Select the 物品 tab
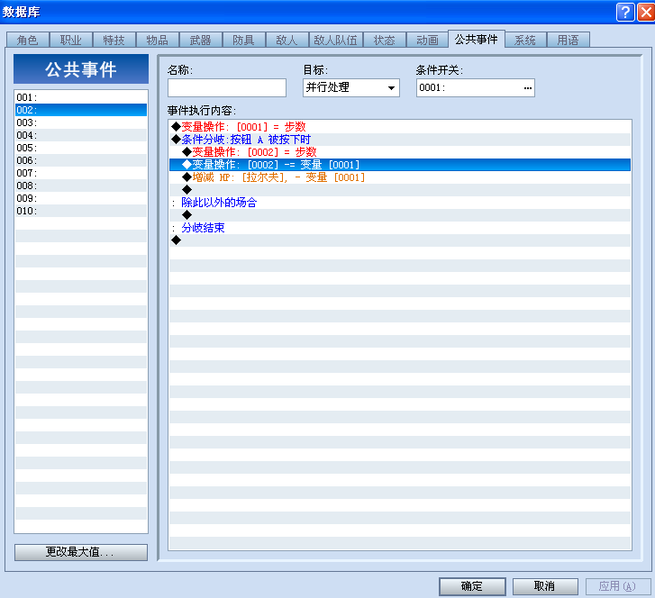Viewport: 655px width, 598px height. 158,41
